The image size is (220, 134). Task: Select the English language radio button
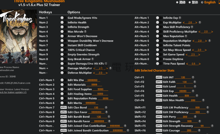coord(202,2)
